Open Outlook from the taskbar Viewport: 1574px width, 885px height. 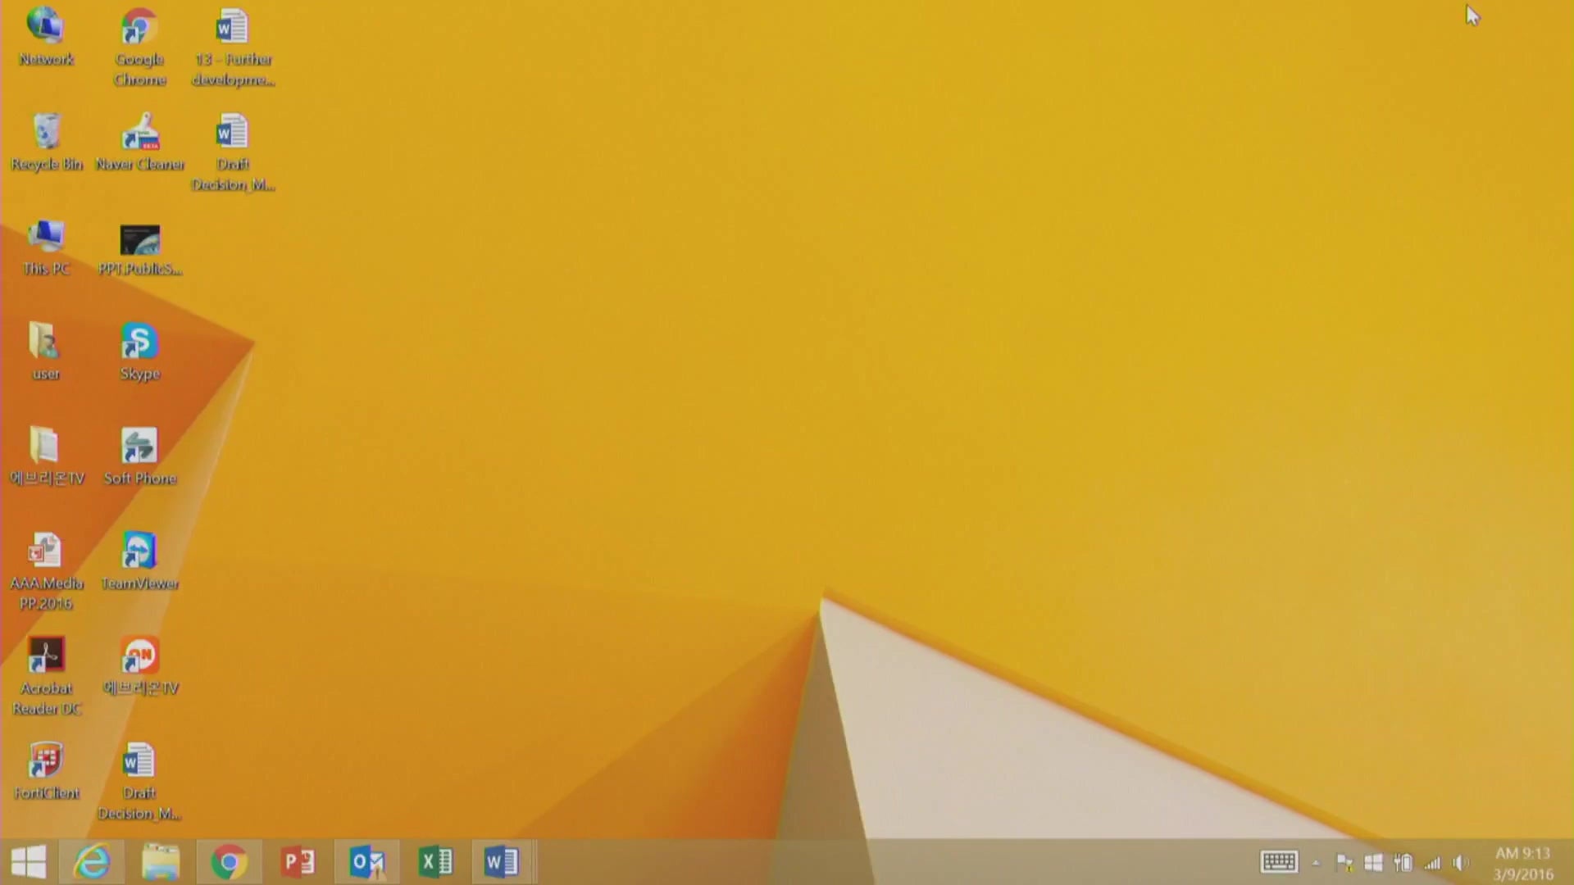click(367, 862)
